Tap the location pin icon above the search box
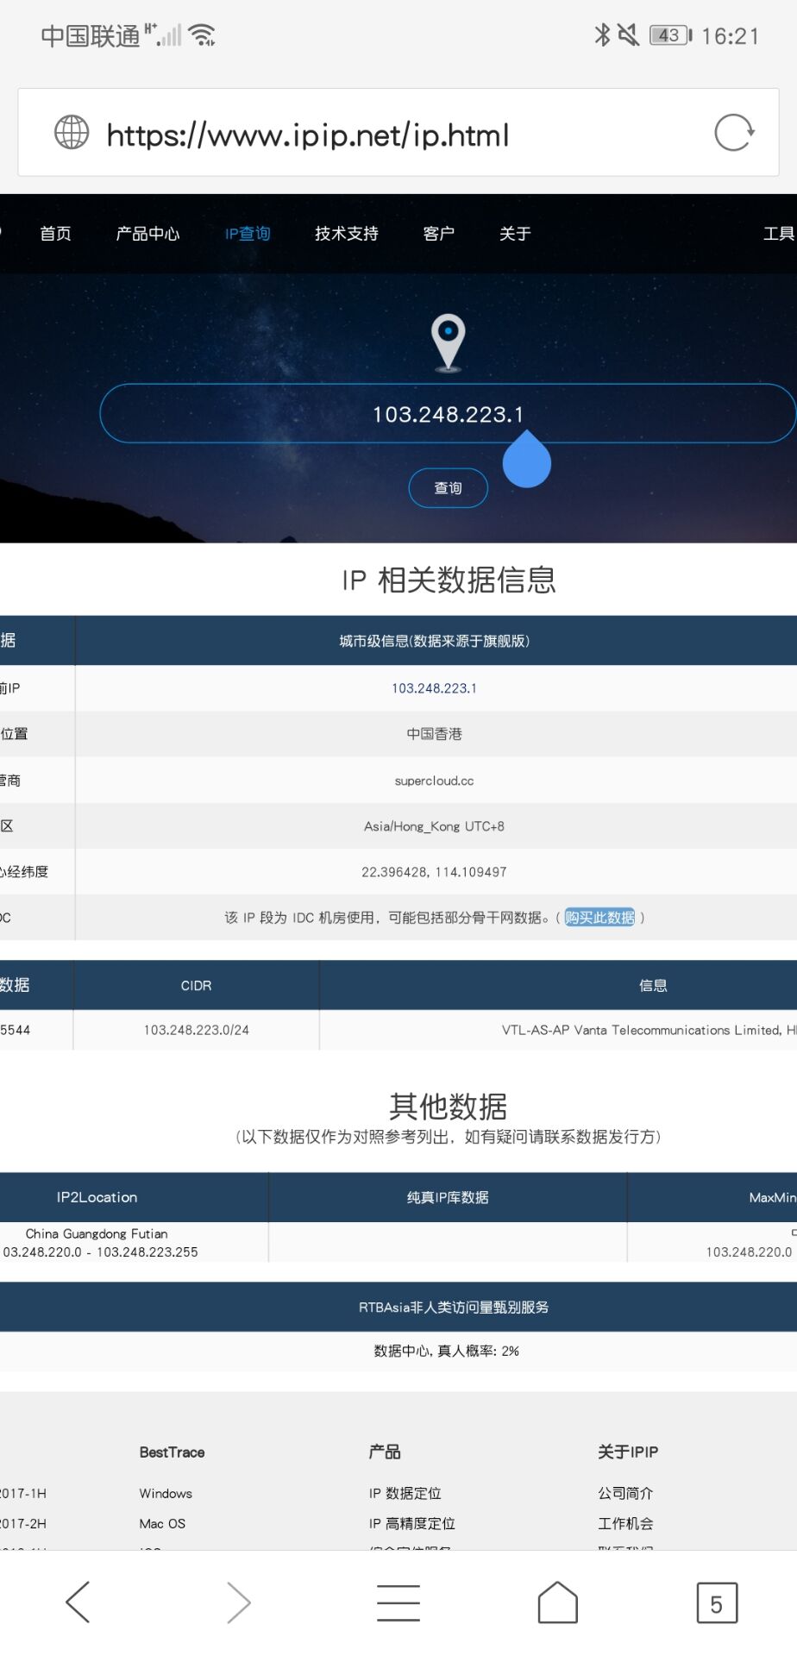This screenshot has width=797, height=1656. pos(448,342)
